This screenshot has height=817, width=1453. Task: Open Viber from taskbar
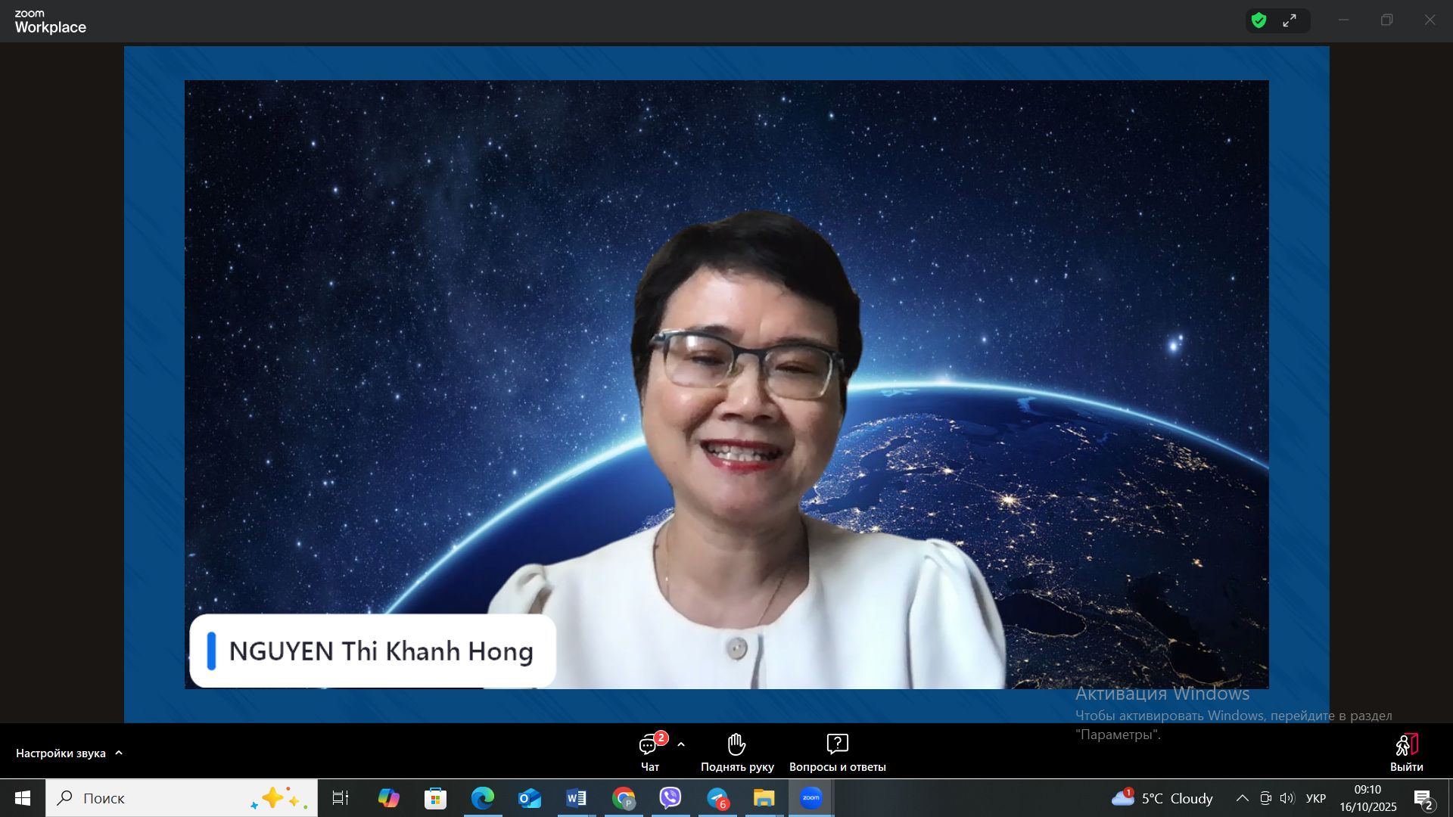tap(670, 798)
